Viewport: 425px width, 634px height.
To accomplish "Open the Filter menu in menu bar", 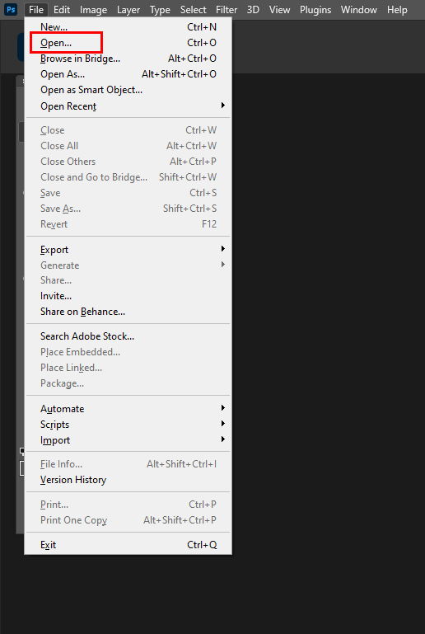I will click(x=227, y=10).
